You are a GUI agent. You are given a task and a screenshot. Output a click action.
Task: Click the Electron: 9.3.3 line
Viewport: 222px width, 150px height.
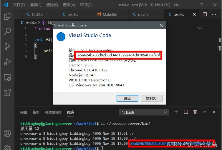80,65
